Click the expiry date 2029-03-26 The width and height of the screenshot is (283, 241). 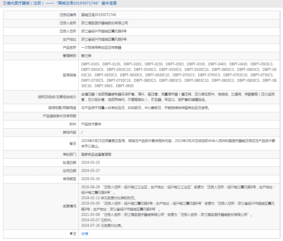click(90, 179)
